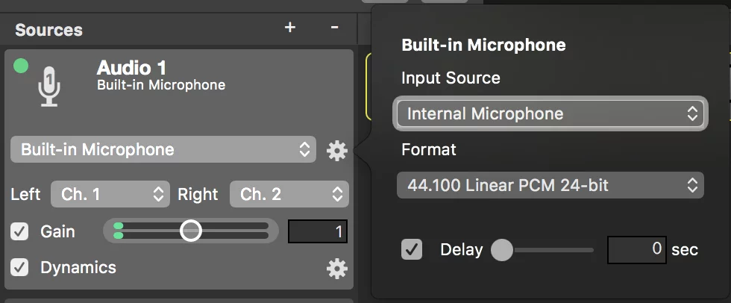Expand the Internal Microphone input source dropdown
The image size is (731, 303).
point(550,113)
